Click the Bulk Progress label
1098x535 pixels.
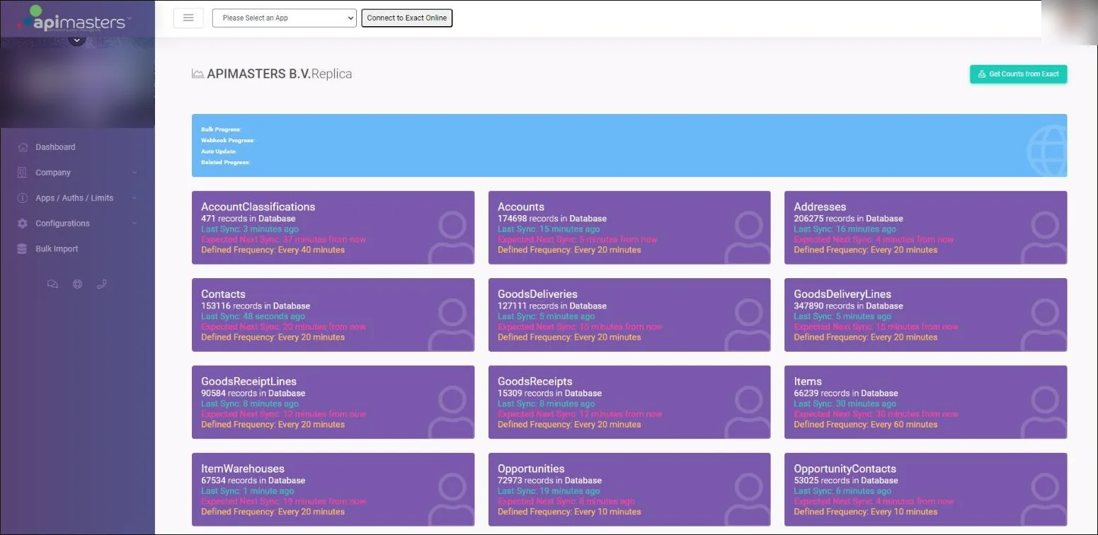point(221,130)
